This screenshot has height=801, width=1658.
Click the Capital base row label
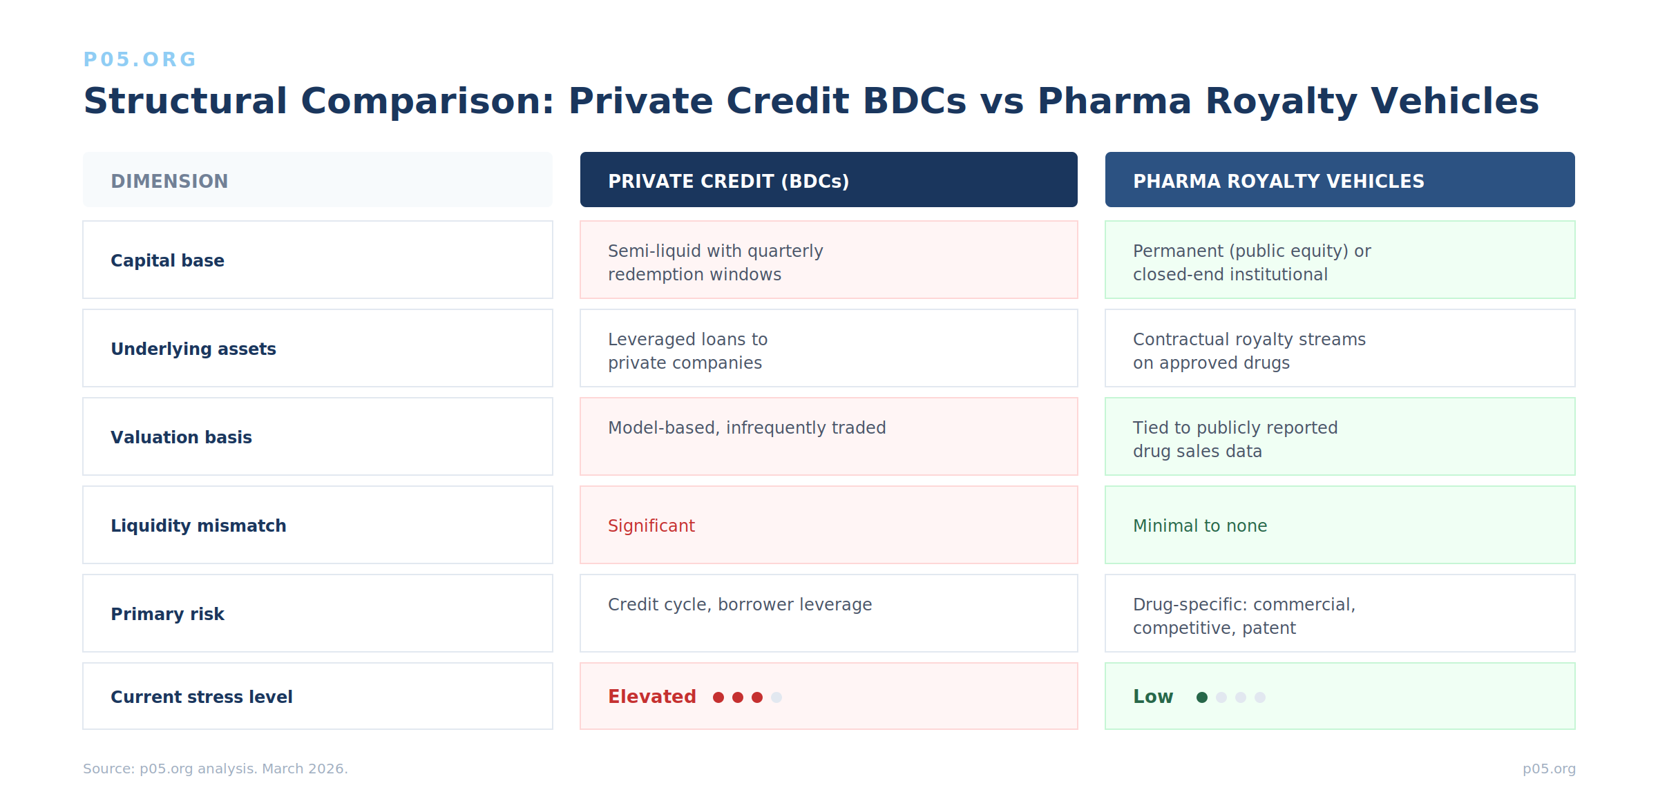click(167, 260)
